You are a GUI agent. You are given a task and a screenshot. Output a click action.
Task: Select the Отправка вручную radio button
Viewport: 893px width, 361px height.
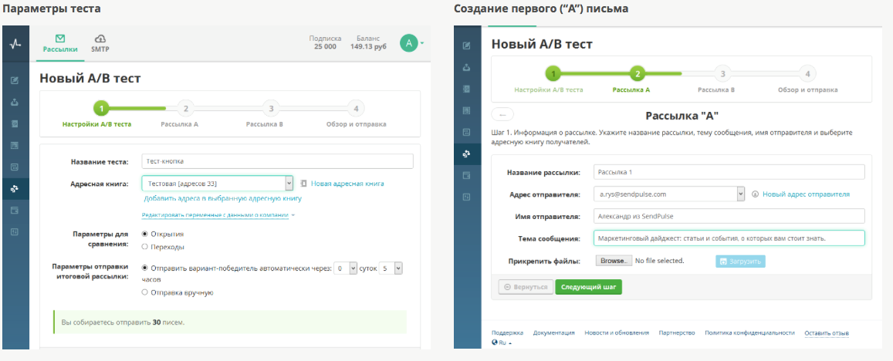coord(144,292)
